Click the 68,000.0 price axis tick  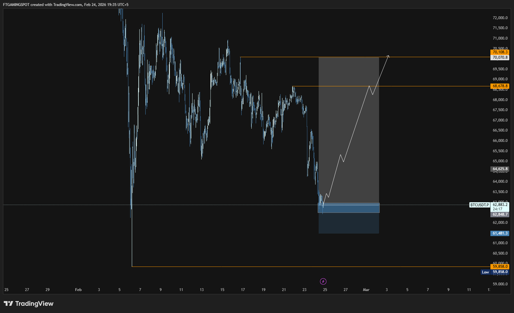click(500, 100)
